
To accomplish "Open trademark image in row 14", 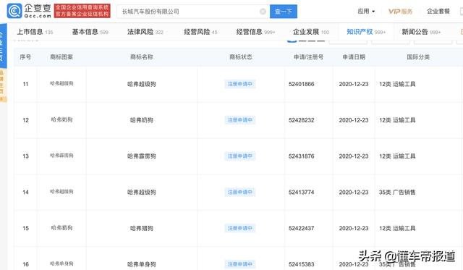I will tap(61, 192).
